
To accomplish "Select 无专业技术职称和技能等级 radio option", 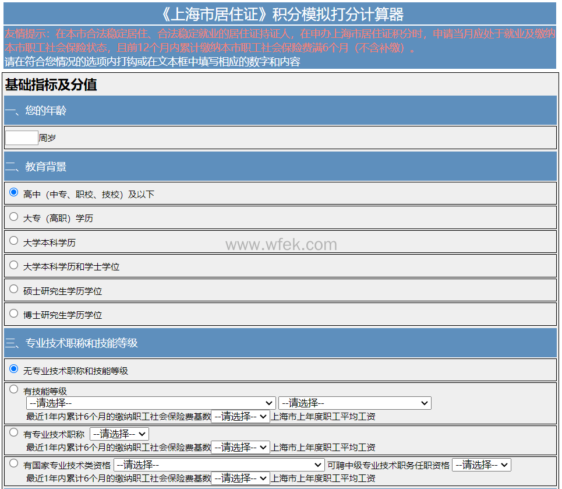I will tap(14, 369).
